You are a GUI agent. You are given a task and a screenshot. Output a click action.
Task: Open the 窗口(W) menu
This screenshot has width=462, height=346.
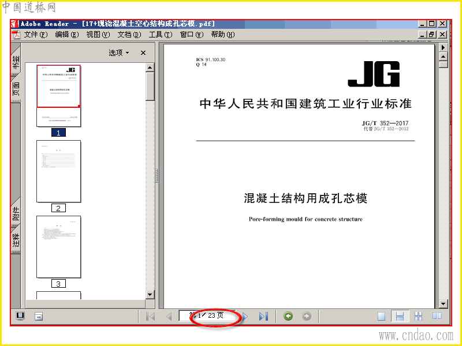[192, 35]
